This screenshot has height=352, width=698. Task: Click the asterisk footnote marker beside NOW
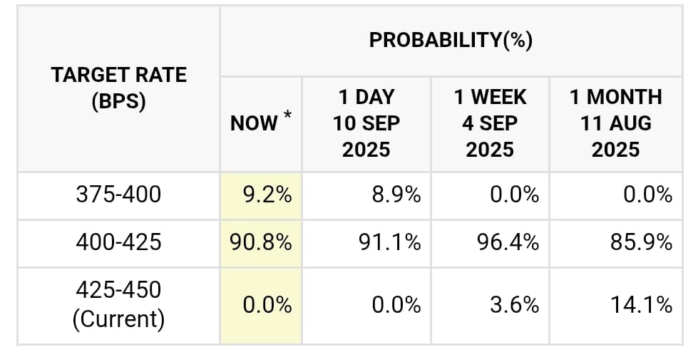[287, 116]
